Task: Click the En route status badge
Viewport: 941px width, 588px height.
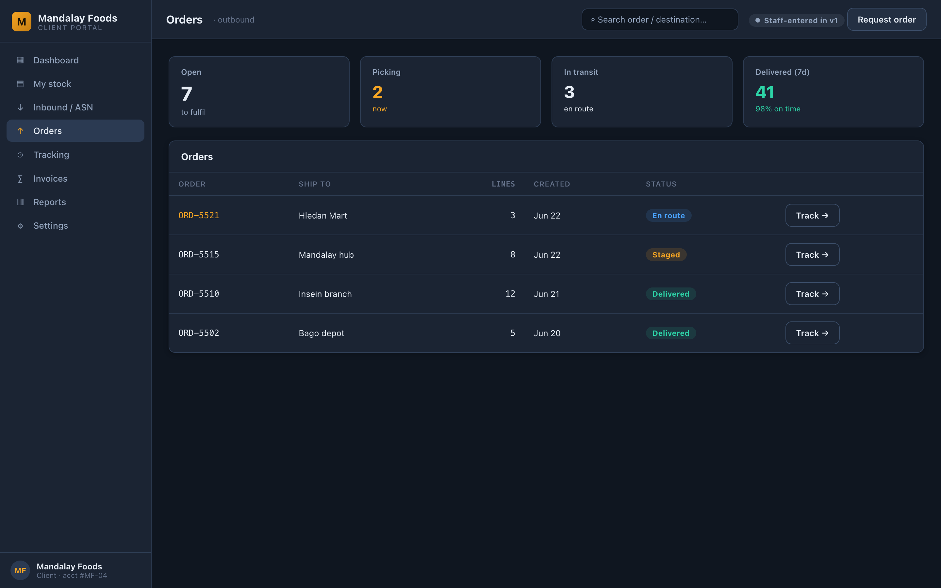Action: (x=669, y=216)
